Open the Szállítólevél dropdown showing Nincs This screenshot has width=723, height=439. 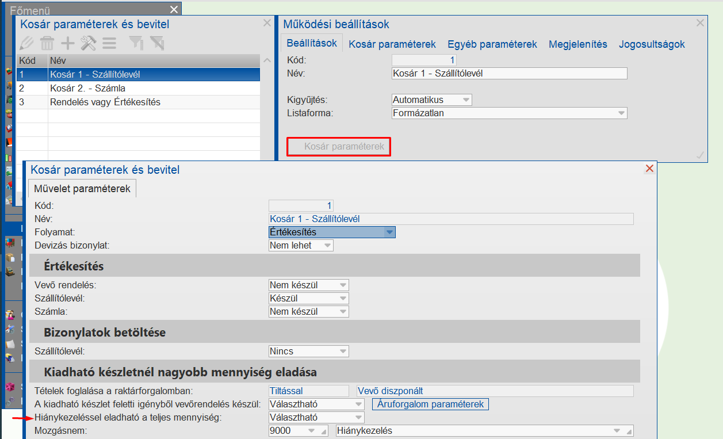click(x=309, y=351)
